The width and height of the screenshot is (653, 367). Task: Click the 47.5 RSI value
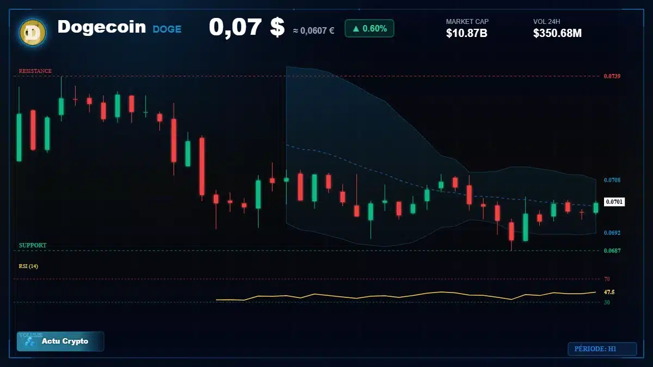pyautogui.click(x=609, y=292)
